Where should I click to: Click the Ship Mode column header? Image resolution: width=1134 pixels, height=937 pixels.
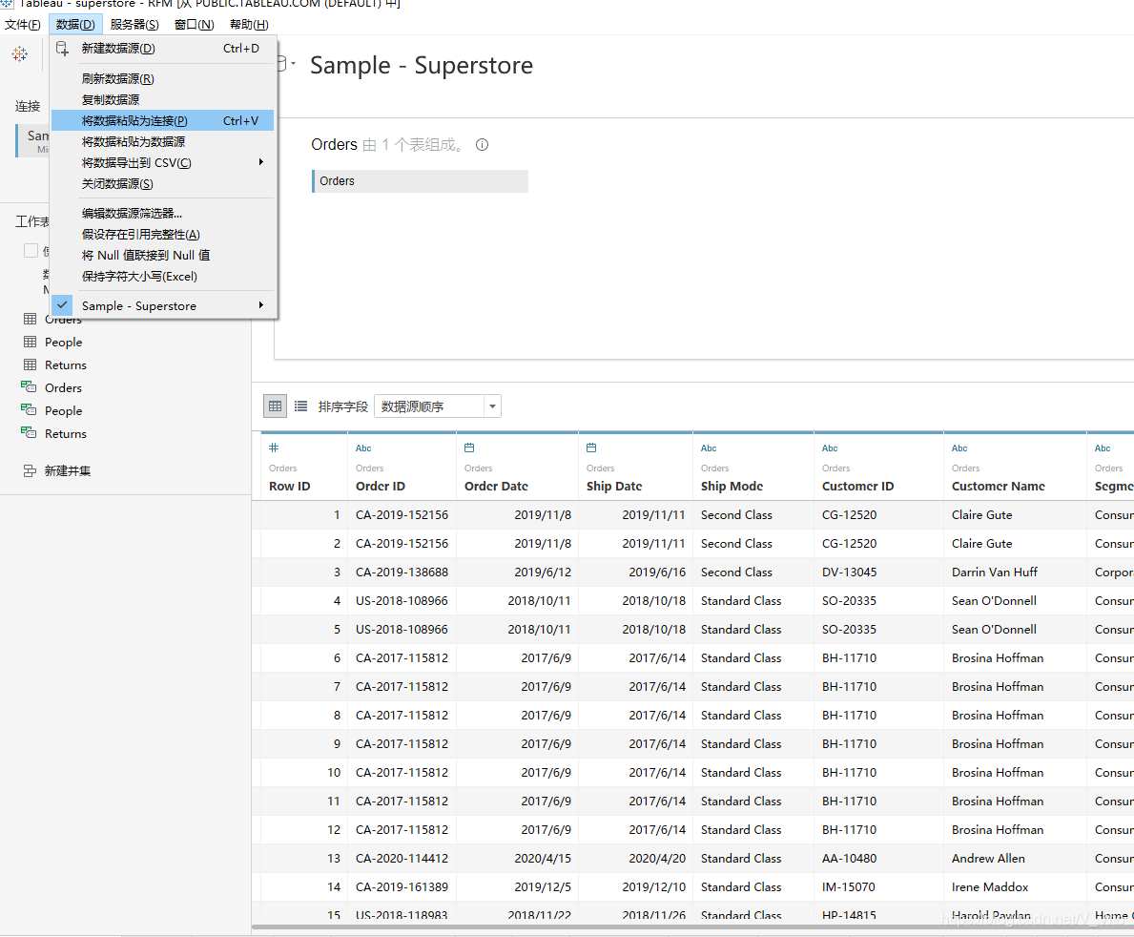click(x=732, y=487)
